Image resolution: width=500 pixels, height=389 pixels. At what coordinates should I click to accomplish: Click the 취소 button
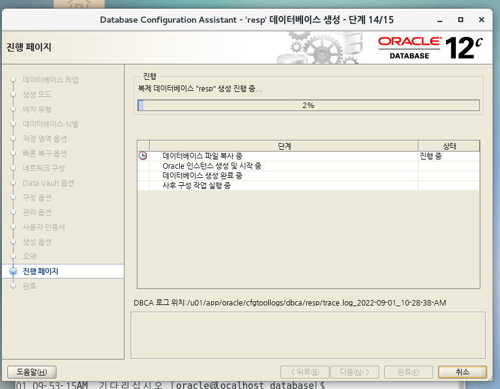[x=463, y=372]
